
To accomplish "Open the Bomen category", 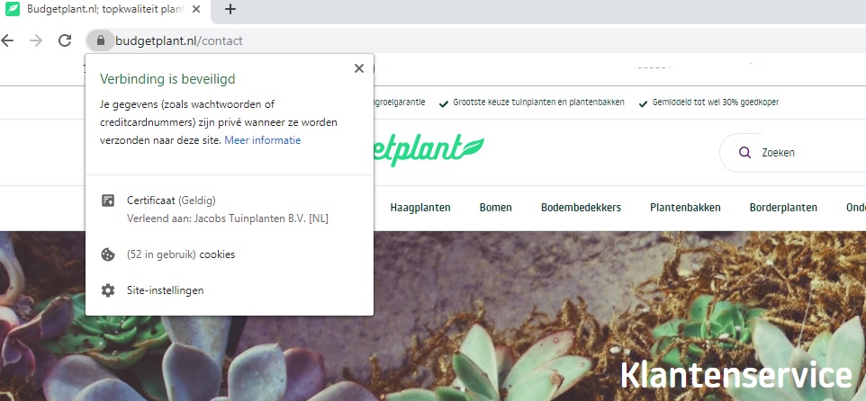I will pos(495,208).
